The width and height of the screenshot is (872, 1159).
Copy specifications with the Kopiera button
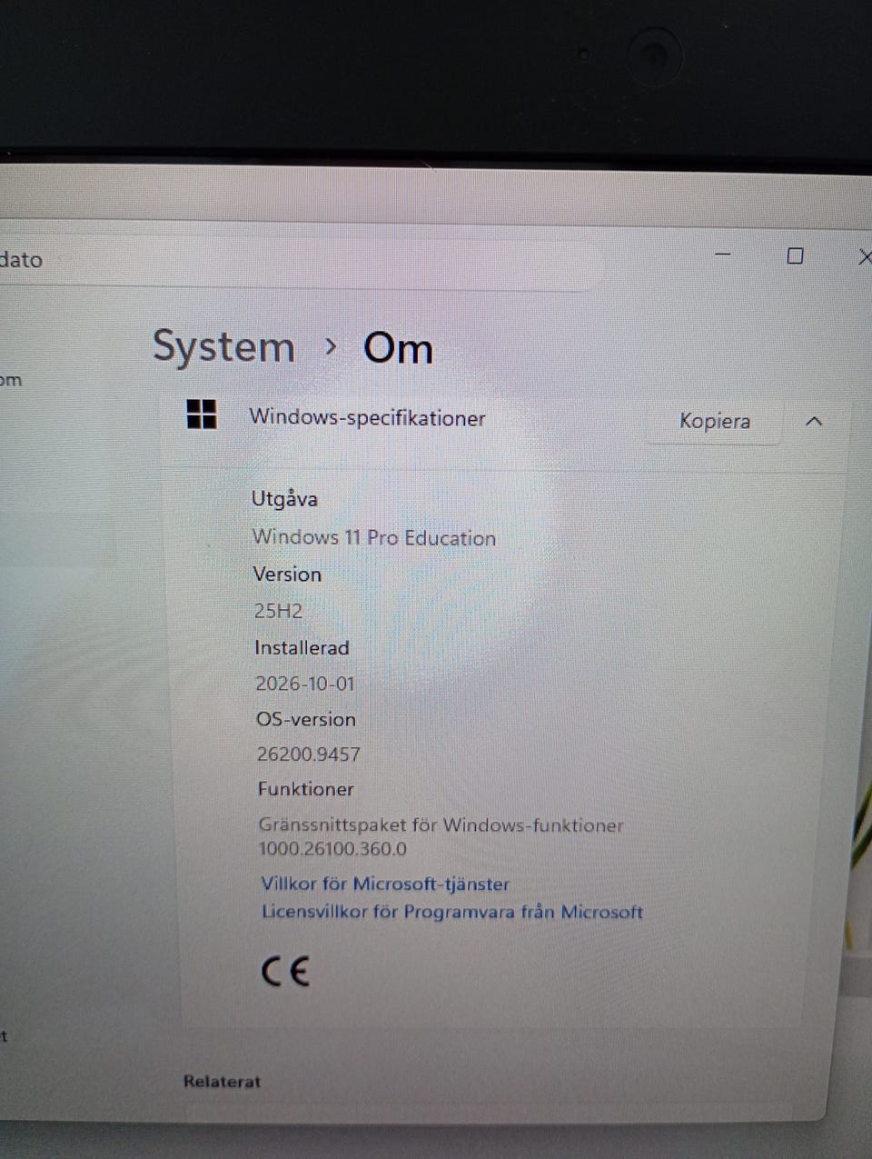coord(715,421)
